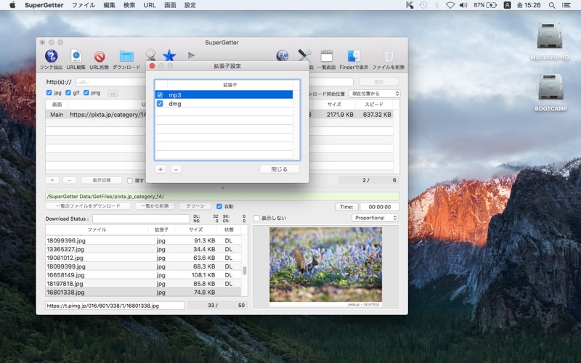581x363 pixels.
Task: Click the volume speaker icon in menu bar
Action: 463,5
